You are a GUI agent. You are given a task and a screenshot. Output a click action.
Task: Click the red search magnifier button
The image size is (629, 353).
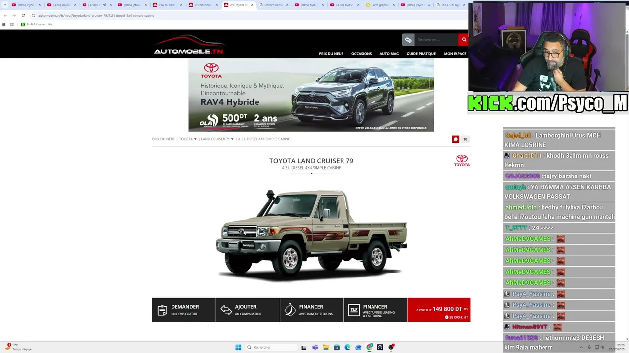pyautogui.click(x=464, y=40)
